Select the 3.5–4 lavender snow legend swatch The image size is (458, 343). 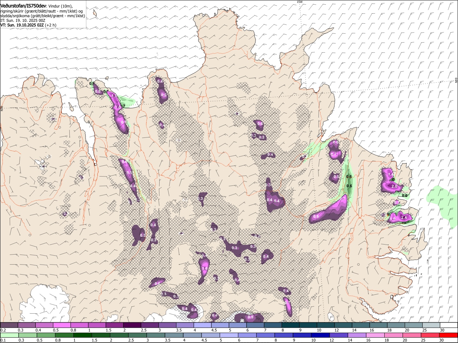pos(185,325)
